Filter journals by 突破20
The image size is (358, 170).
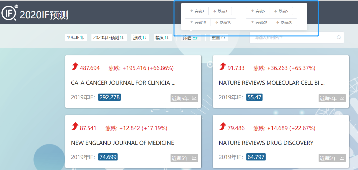click(x=259, y=22)
